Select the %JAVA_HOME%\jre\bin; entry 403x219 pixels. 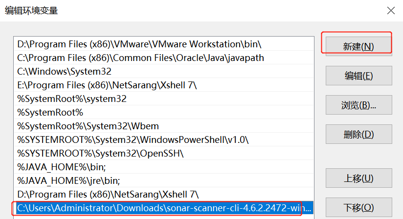point(164,180)
